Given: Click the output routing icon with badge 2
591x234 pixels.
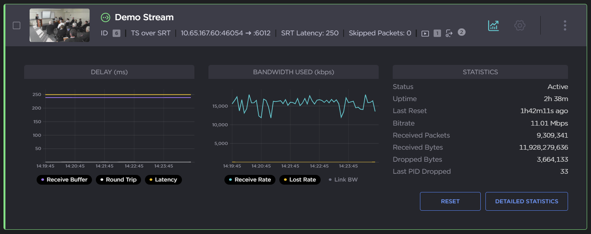Looking at the screenshot, I should point(449,33).
